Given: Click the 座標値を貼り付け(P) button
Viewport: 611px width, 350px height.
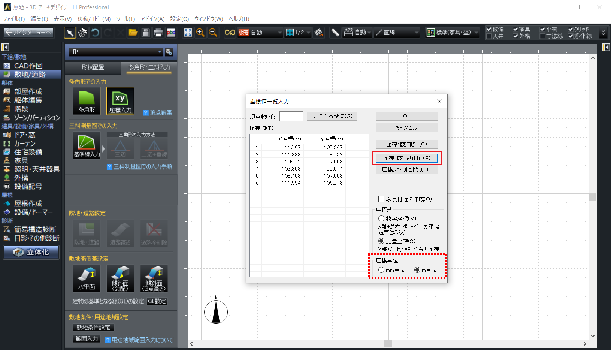Looking at the screenshot, I should pyautogui.click(x=407, y=158).
